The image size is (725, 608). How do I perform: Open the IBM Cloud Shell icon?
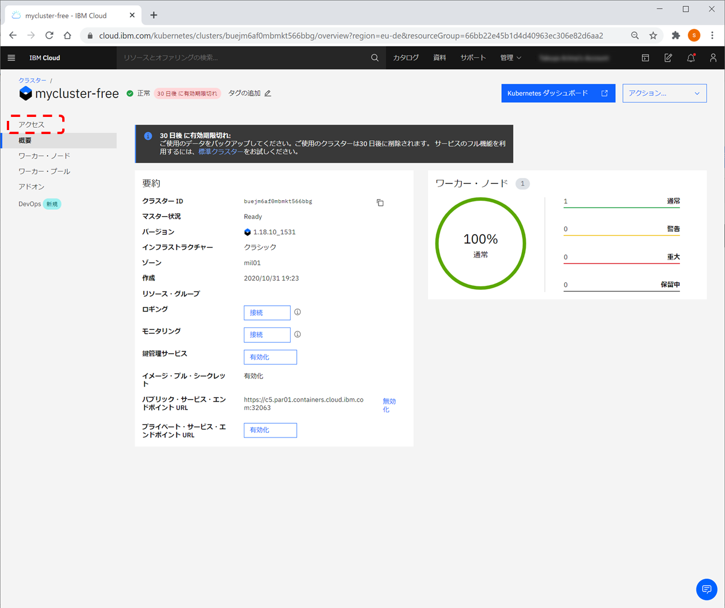pyautogui.click(x=645, y=58)
